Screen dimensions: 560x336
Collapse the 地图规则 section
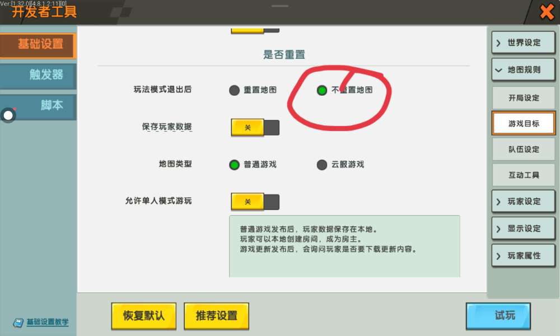pyautogui.click(x=523, y=69)
